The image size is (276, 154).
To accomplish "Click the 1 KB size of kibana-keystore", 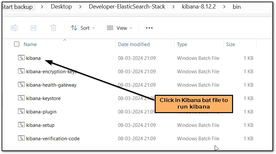I will [x=248, y=98].
